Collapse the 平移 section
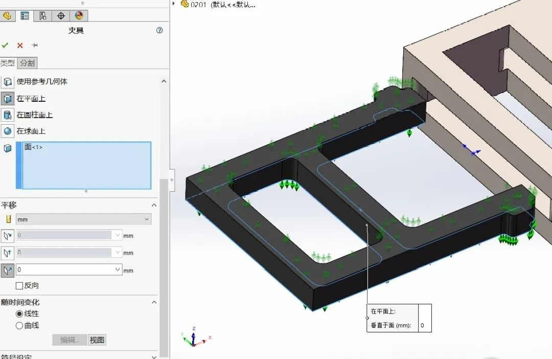This screenshot has width=552, height=359. 154,205
